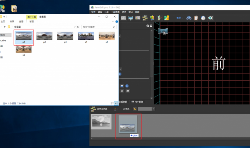Select the x2 image file in Explorer
The width and height of the screenshot is (250, 148).
point(24,50)
